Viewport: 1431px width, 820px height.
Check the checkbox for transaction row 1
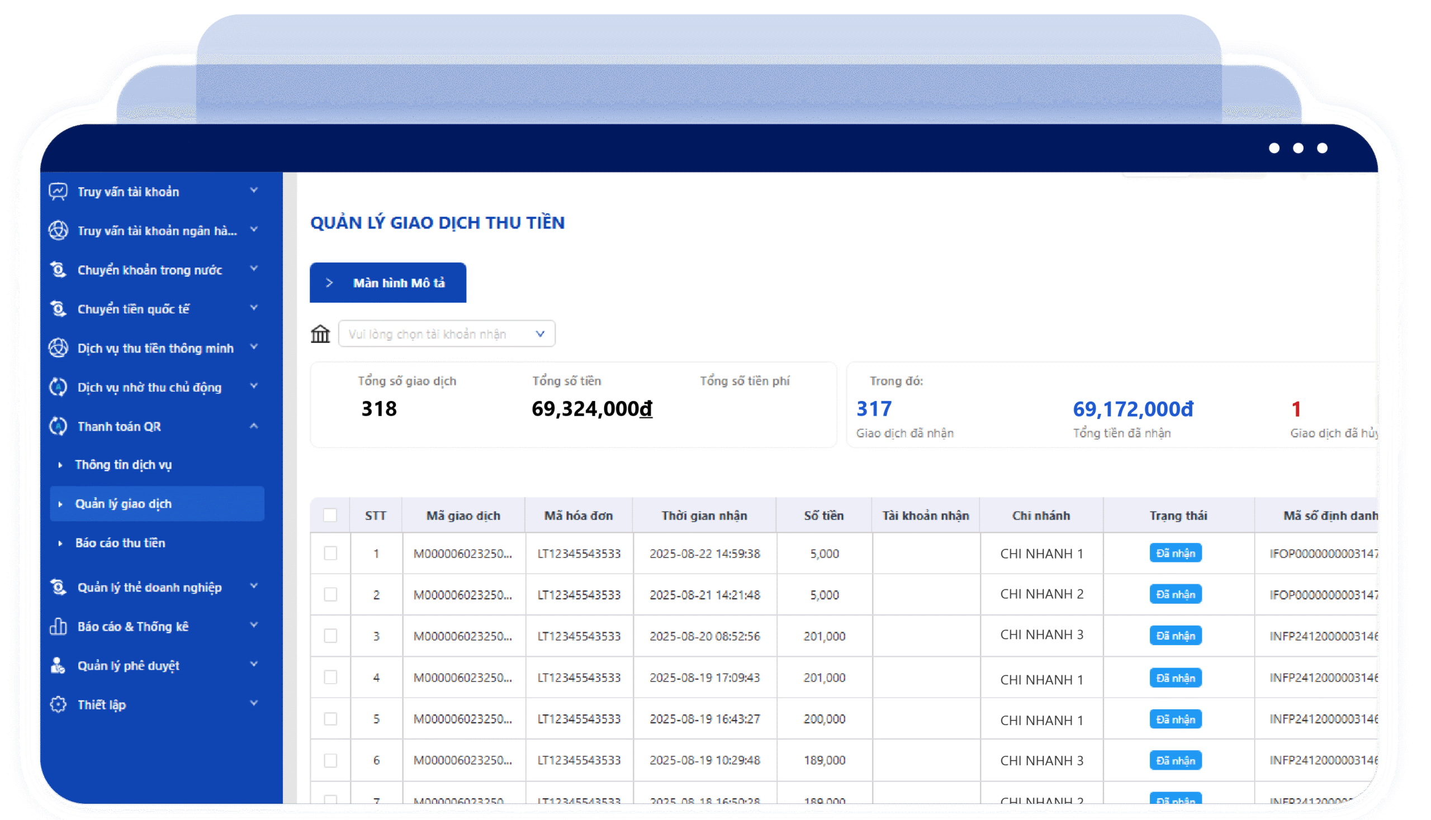point(330,554)
